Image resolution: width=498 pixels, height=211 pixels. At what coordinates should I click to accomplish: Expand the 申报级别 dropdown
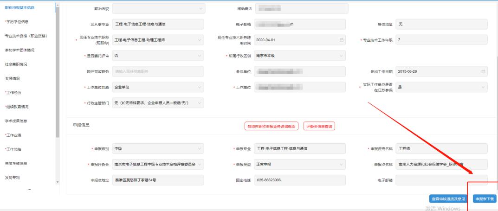point(158,148)
